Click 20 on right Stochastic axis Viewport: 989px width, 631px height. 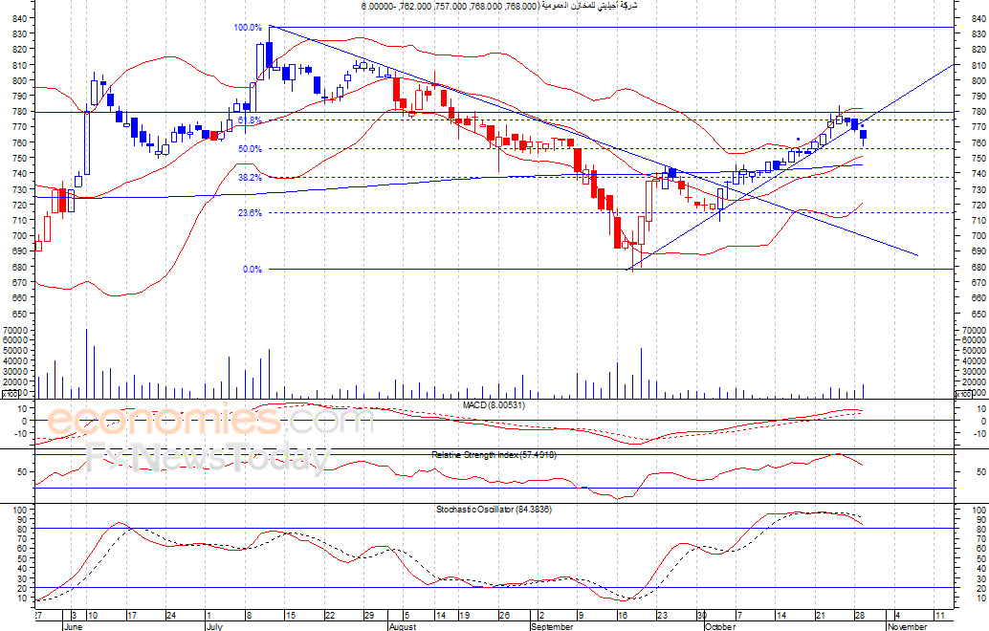pyautogui.click(x=979, y=588)
